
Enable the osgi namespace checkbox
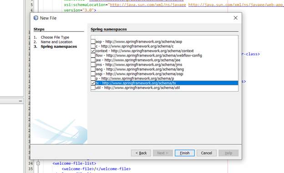[93, 74]
